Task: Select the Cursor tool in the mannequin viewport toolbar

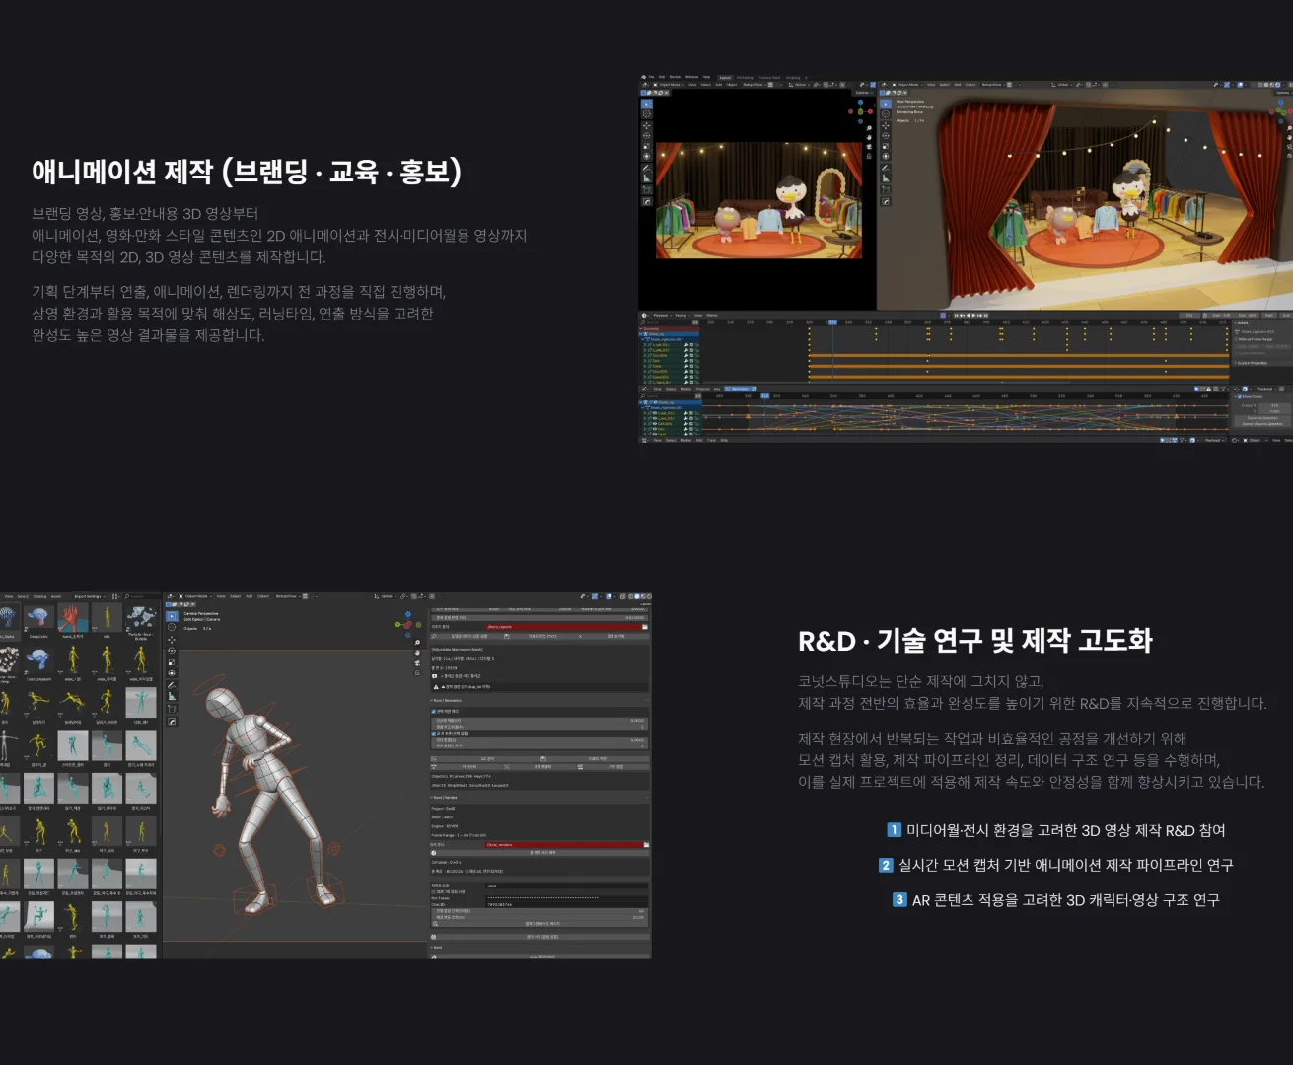Action: tap(172, 627)
